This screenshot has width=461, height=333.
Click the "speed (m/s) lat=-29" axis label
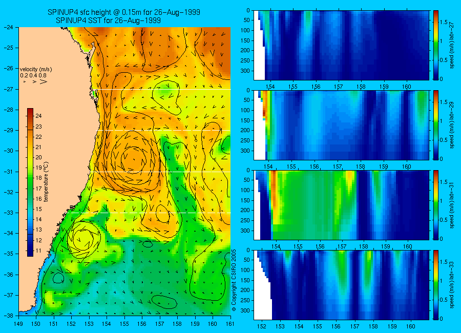click(x=452, y=125)
